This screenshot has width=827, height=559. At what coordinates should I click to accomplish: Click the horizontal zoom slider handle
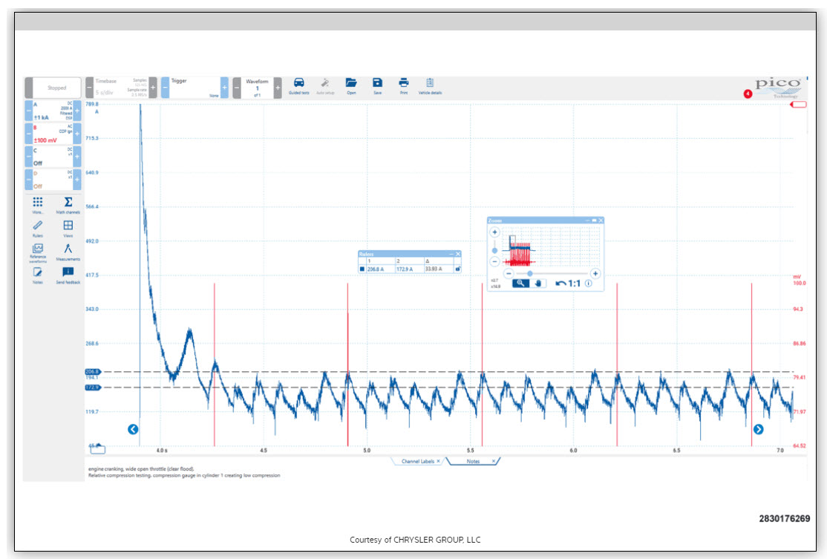point(529,273)
